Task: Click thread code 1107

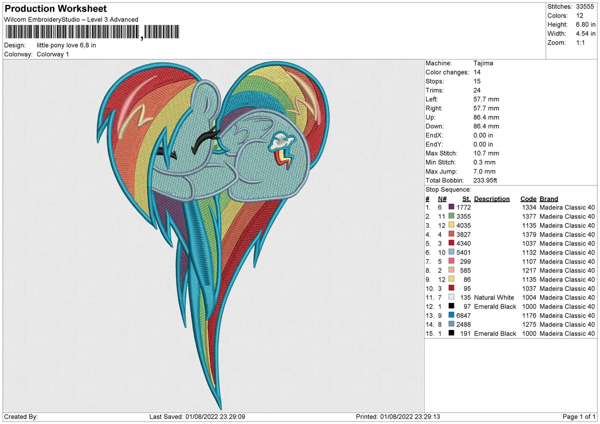Action: [529, 261]
